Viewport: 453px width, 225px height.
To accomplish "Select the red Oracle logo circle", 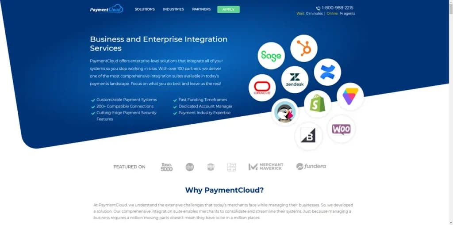I will 262,88.
